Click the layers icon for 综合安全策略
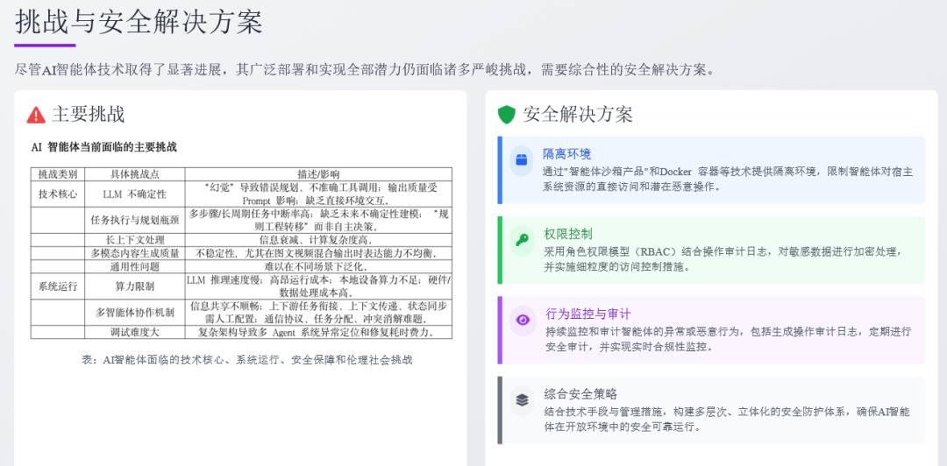 [521, 400]
